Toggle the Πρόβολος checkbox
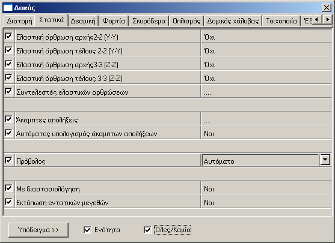 coord(8,160)
